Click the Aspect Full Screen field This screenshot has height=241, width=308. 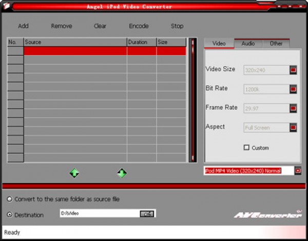(266, 128)
